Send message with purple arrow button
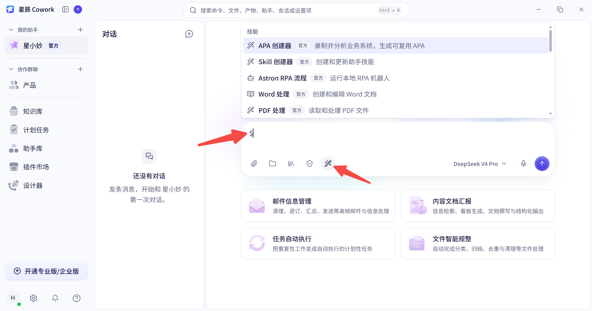The image size is (592, 311). pos(542,164)
